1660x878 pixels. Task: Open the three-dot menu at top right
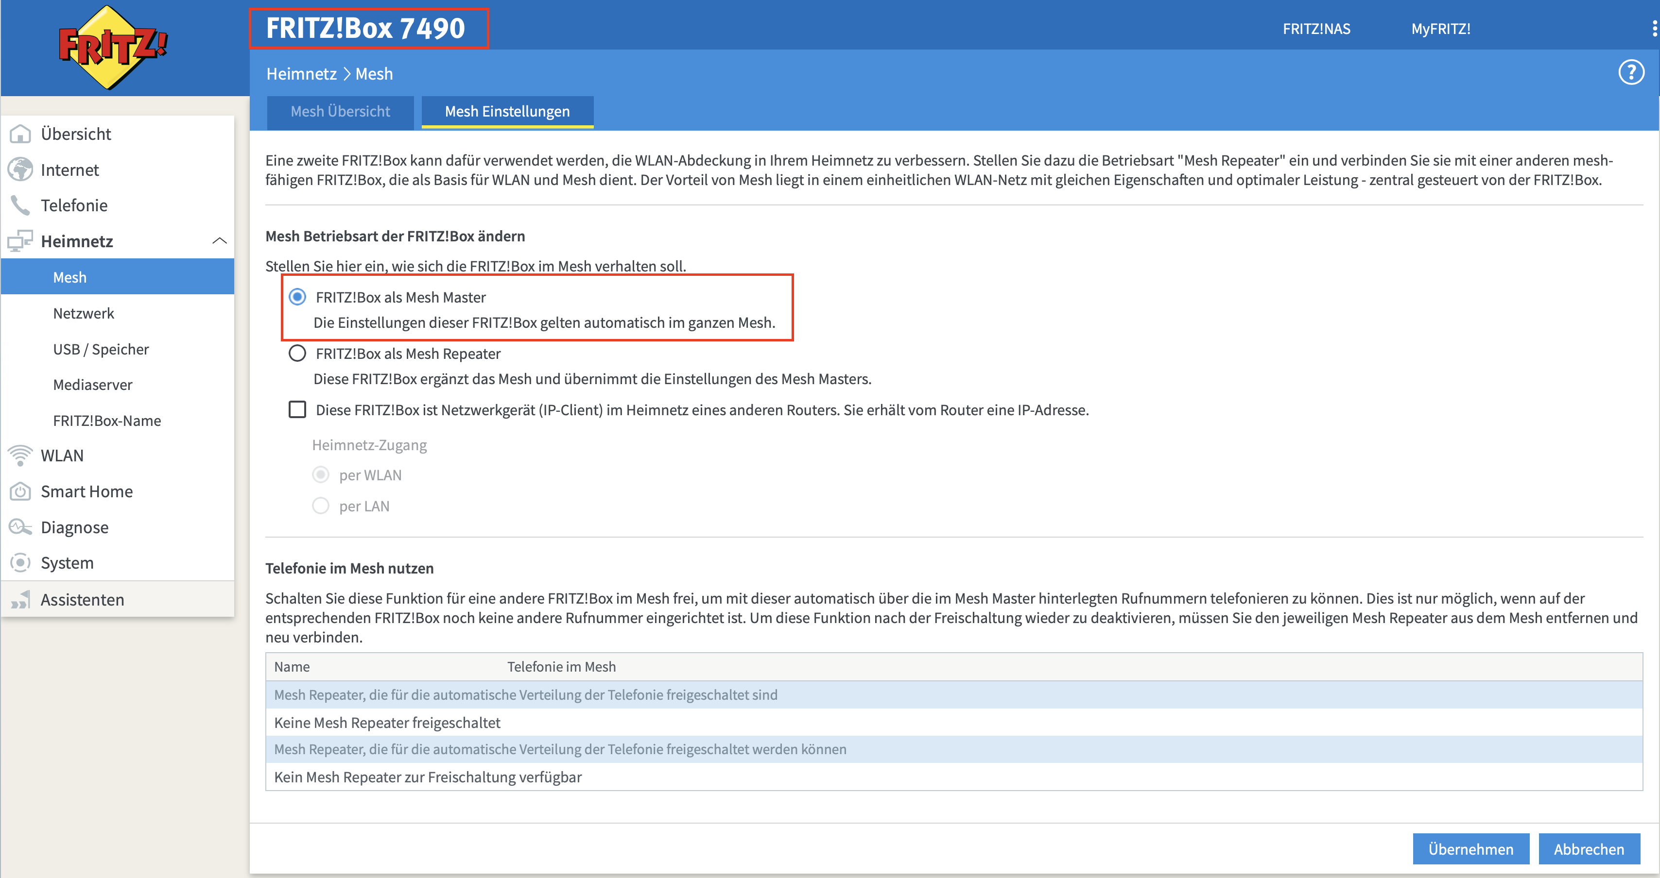tap(1654, 29)
